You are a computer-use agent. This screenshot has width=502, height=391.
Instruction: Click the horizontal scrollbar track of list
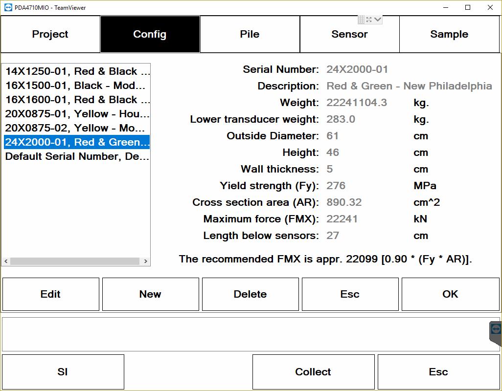click(76, 261)
